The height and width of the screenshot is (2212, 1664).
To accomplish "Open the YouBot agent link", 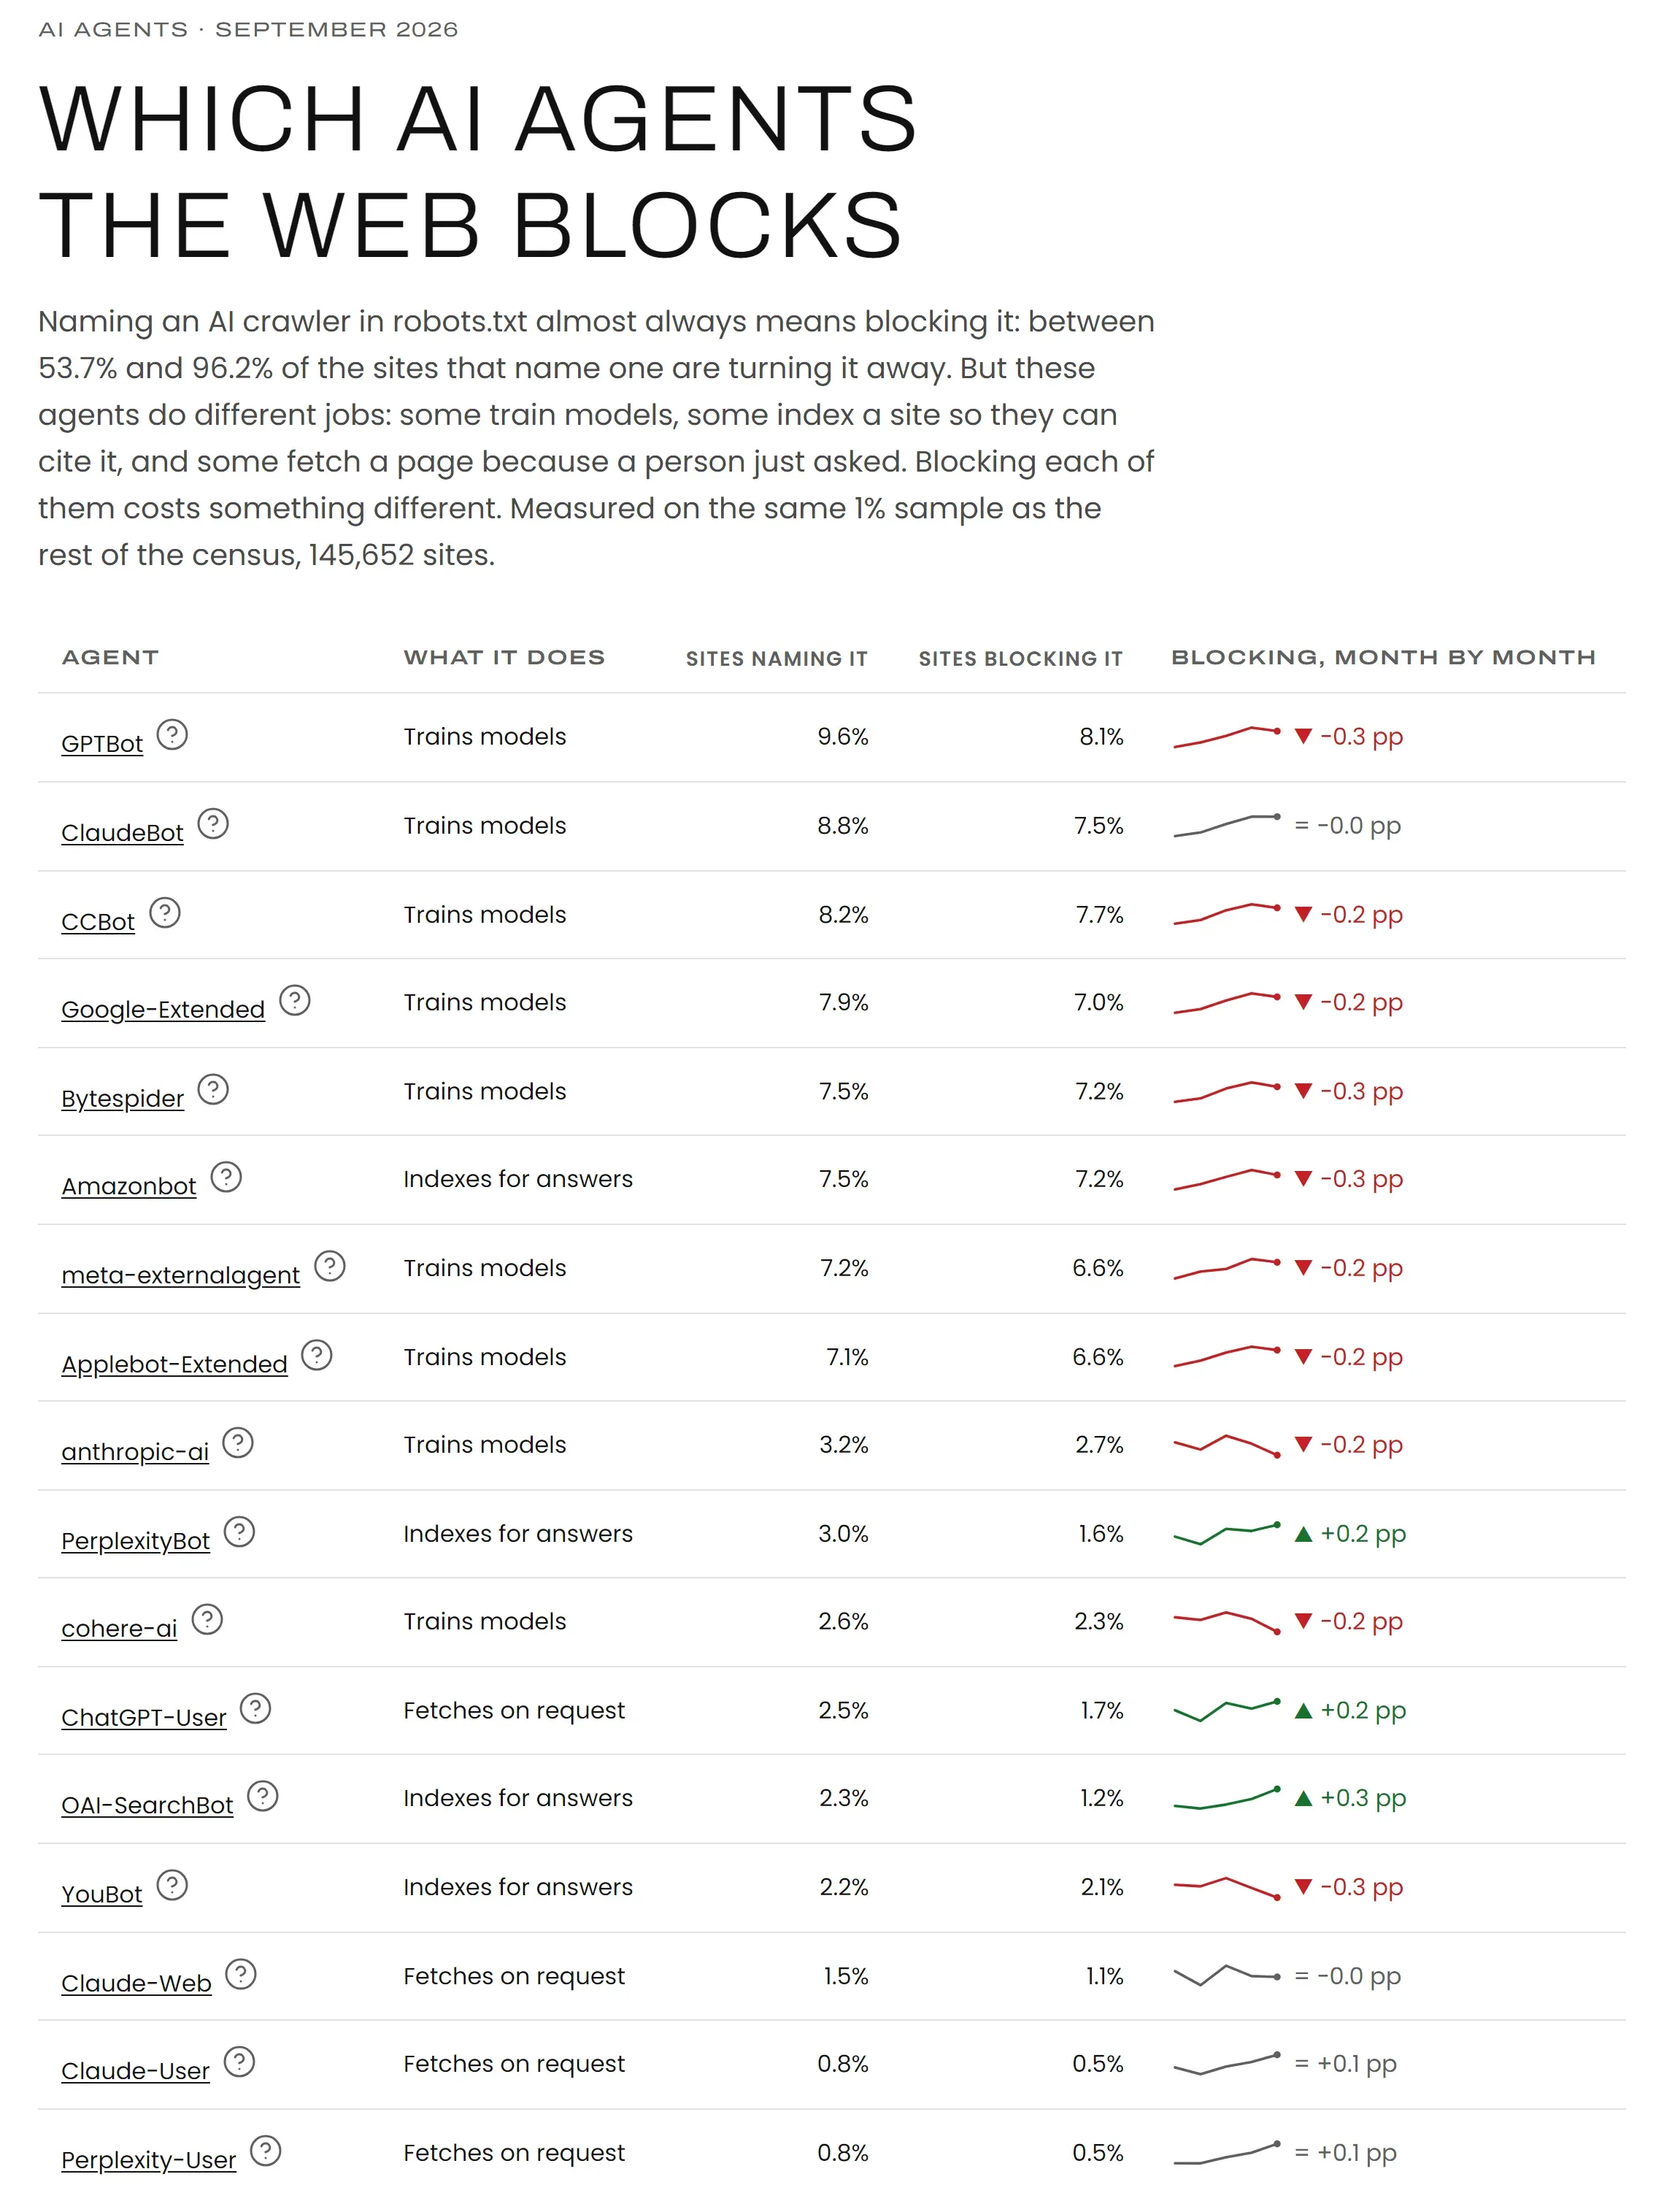I will (102, 1895).
